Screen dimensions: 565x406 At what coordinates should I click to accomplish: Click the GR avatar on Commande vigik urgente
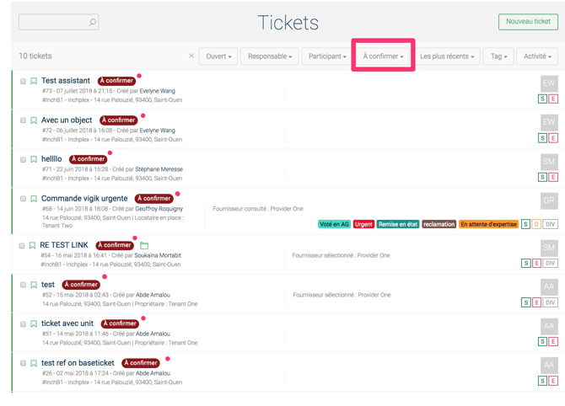548,201
